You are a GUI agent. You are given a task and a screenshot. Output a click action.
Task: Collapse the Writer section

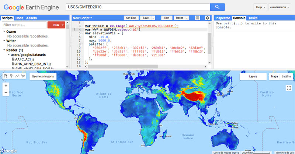[4, 41]
